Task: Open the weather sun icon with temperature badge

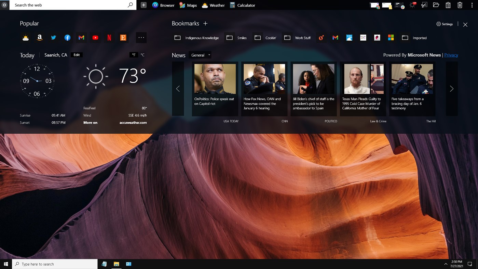Action: pyautogui.click(x=412, y=5)
